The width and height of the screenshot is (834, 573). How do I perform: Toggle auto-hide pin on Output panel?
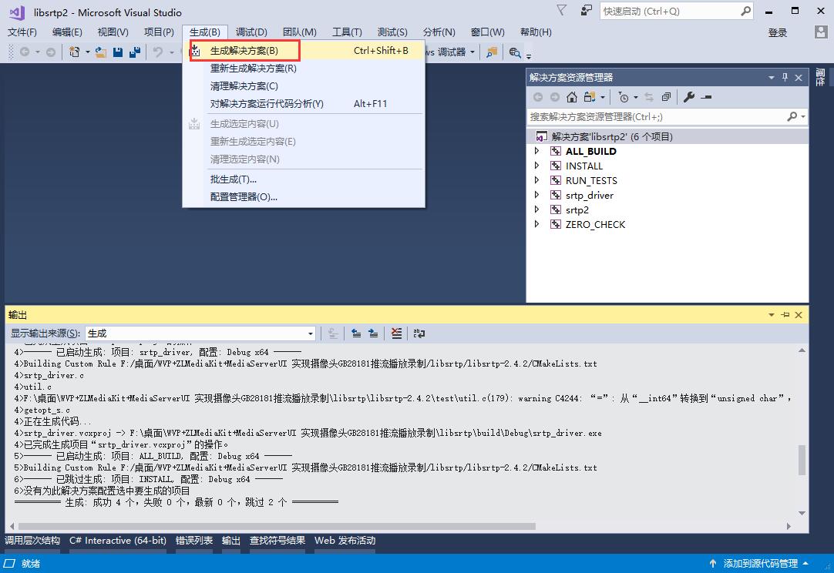click(x=785, y=315)
